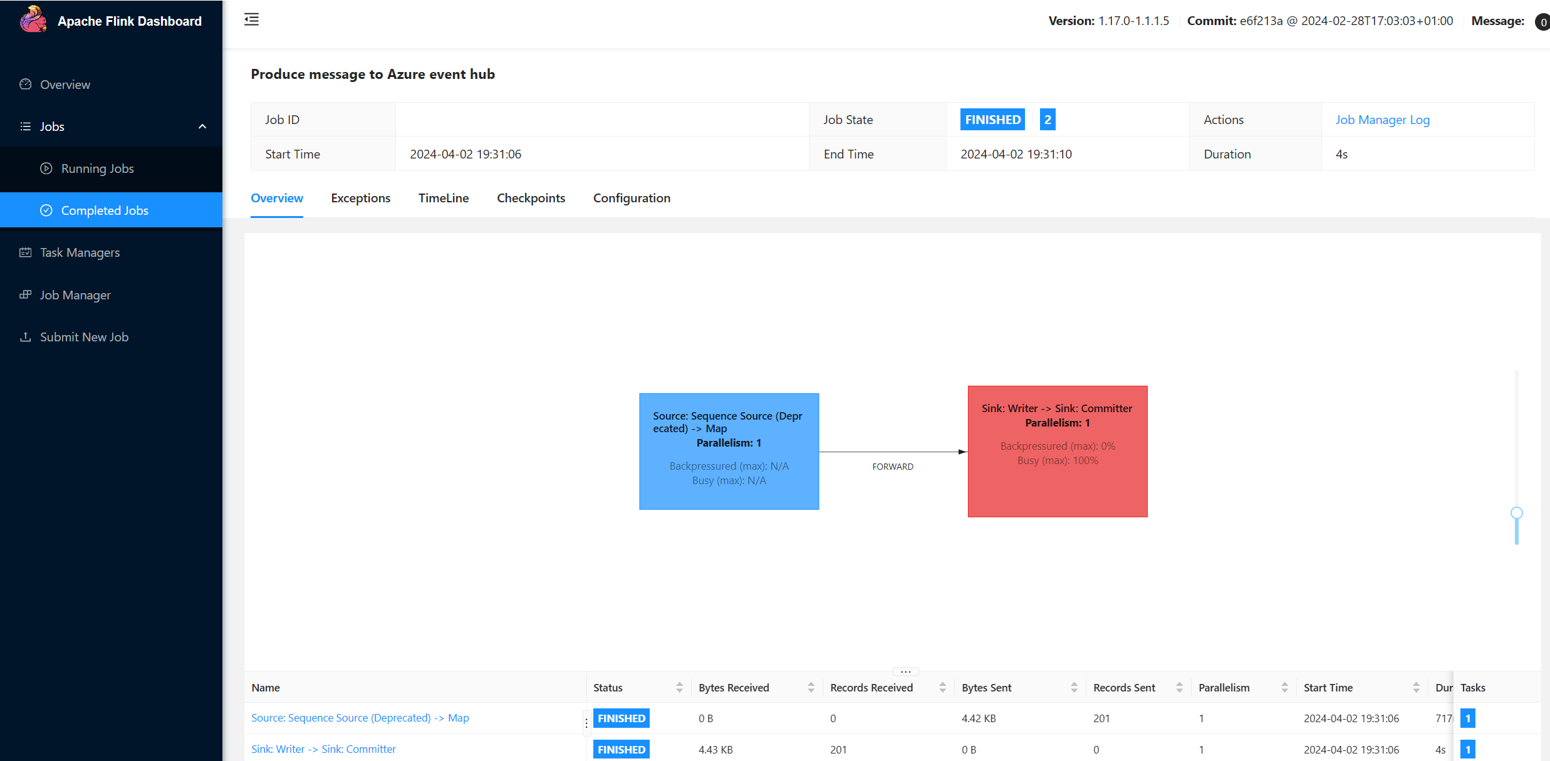Viewport: 1550px width, 761px height.
Task: Open Overview via dashboard icon
Action: coord(26,84)
